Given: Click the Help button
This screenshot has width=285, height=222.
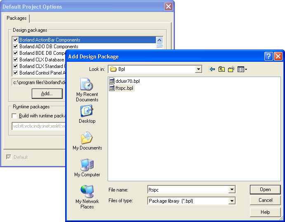Looking at the screenshot, I should click(265, 212).
